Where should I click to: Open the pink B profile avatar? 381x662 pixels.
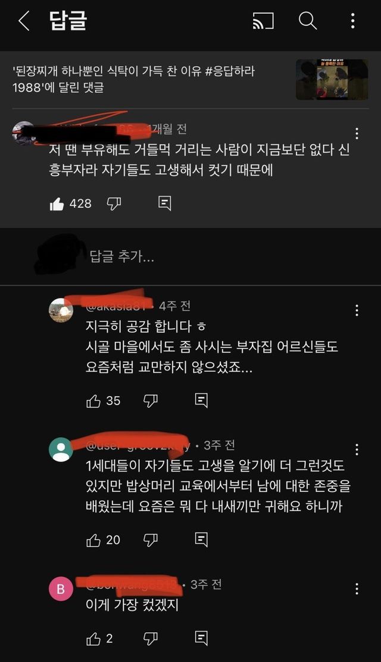coord(61,588)
